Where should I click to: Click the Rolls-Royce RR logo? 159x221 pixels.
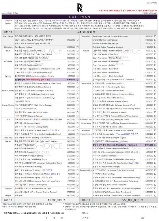pos(80,7)
